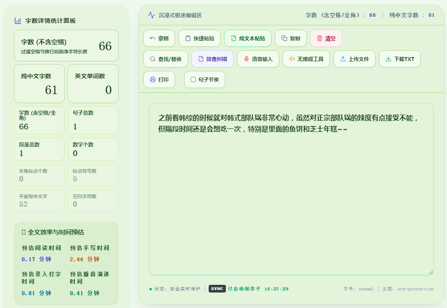Click the trash icon on 清空
This screenshot has width=447, height=308.
click(x=320, y=38)
